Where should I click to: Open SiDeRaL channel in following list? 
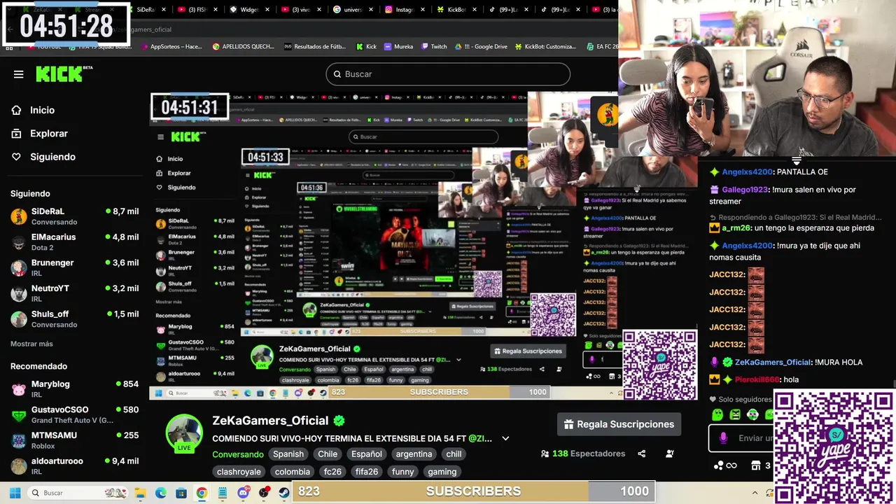click(x=74, y=216)
